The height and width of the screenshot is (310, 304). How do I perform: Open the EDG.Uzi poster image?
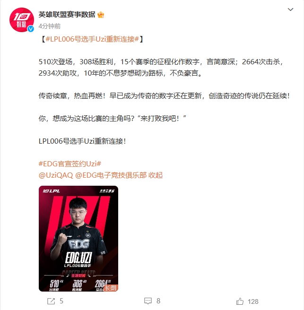(78, 239)
